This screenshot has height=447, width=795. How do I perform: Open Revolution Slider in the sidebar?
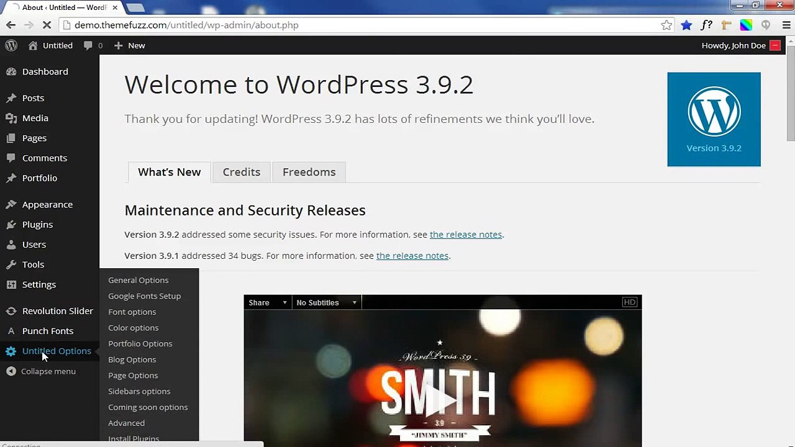[x=58, y=311]
